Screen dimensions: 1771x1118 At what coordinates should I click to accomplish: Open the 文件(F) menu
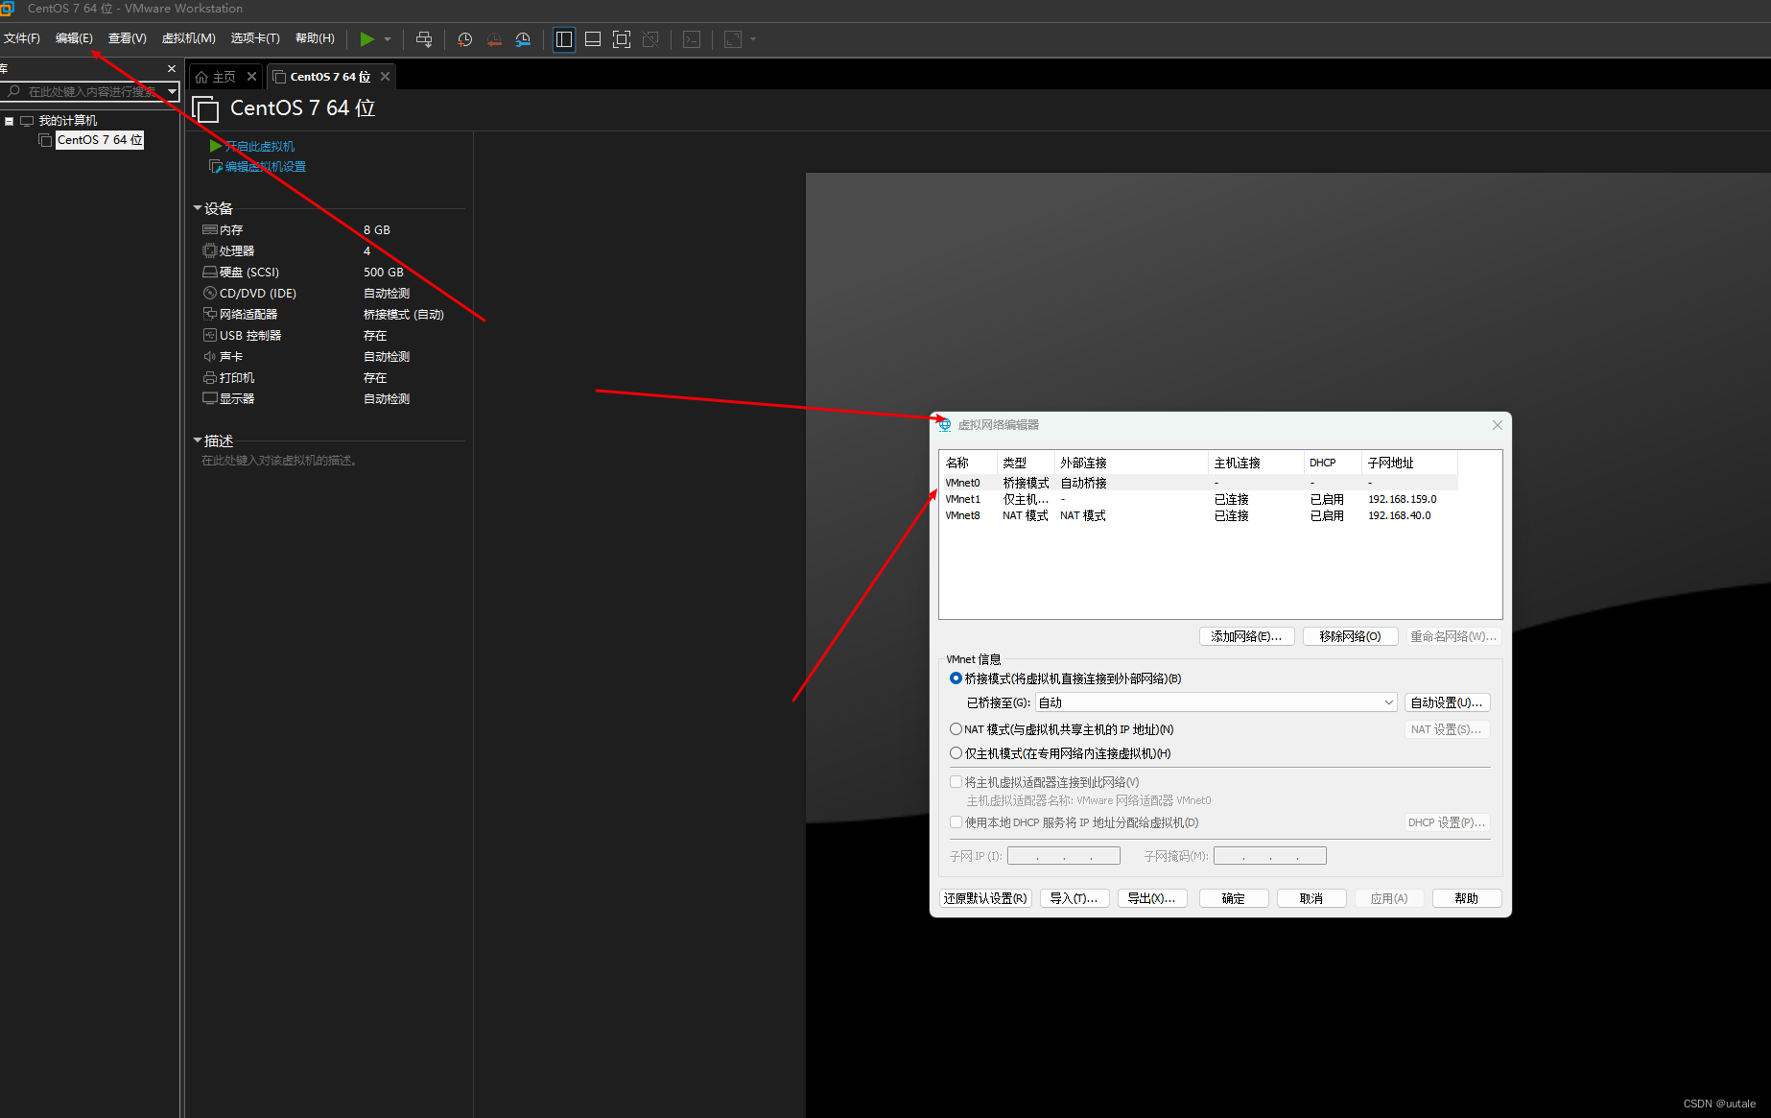(22, 38)
